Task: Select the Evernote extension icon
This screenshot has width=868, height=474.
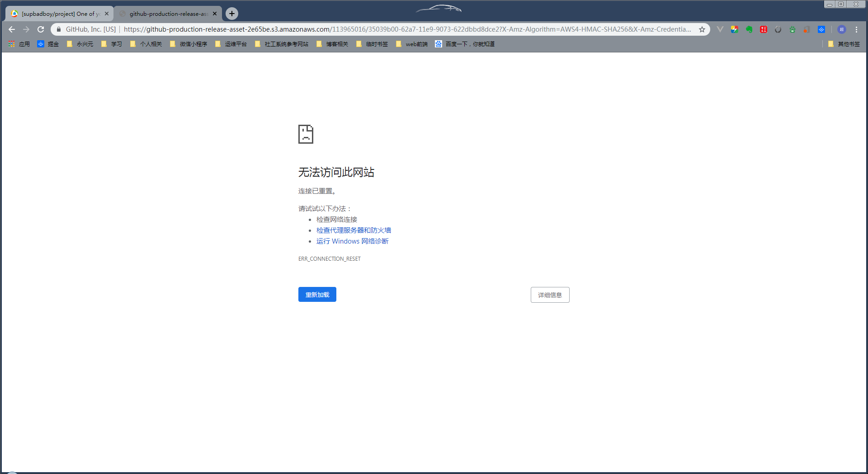Action: point(750,29)
